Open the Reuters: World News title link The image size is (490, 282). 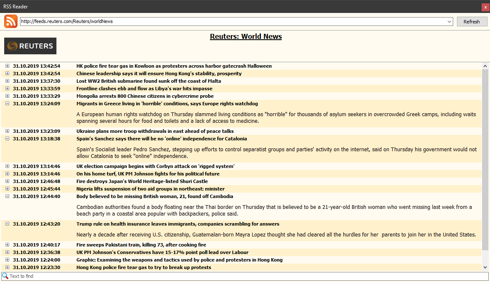[x=245, y=36]
